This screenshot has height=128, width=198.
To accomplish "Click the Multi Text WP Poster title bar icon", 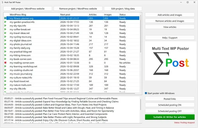I will point(2,2).
